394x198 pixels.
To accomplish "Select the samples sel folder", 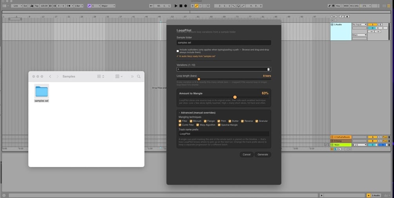I will [x=42, y=93].
